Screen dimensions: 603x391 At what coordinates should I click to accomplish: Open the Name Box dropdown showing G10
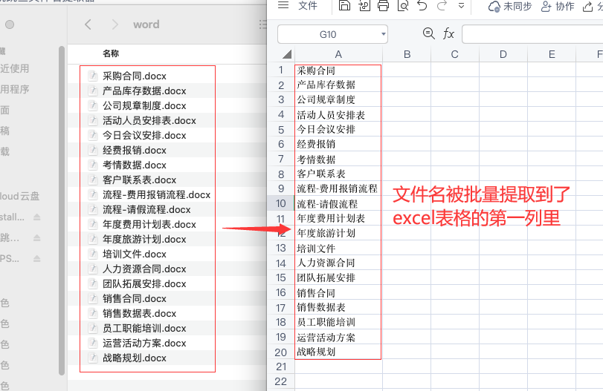click(x=383, y=34)
